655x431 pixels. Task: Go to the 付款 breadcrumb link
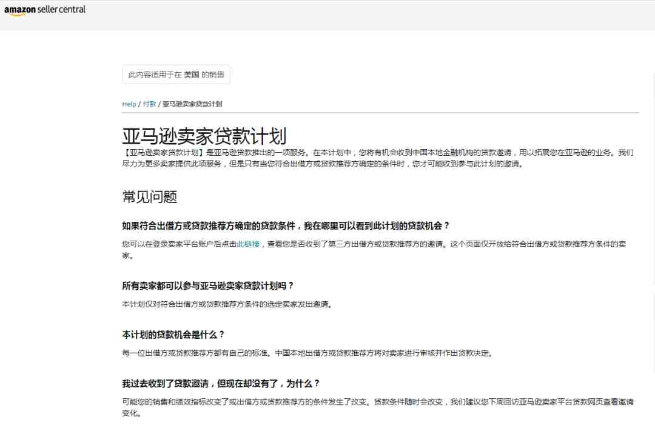150,104
